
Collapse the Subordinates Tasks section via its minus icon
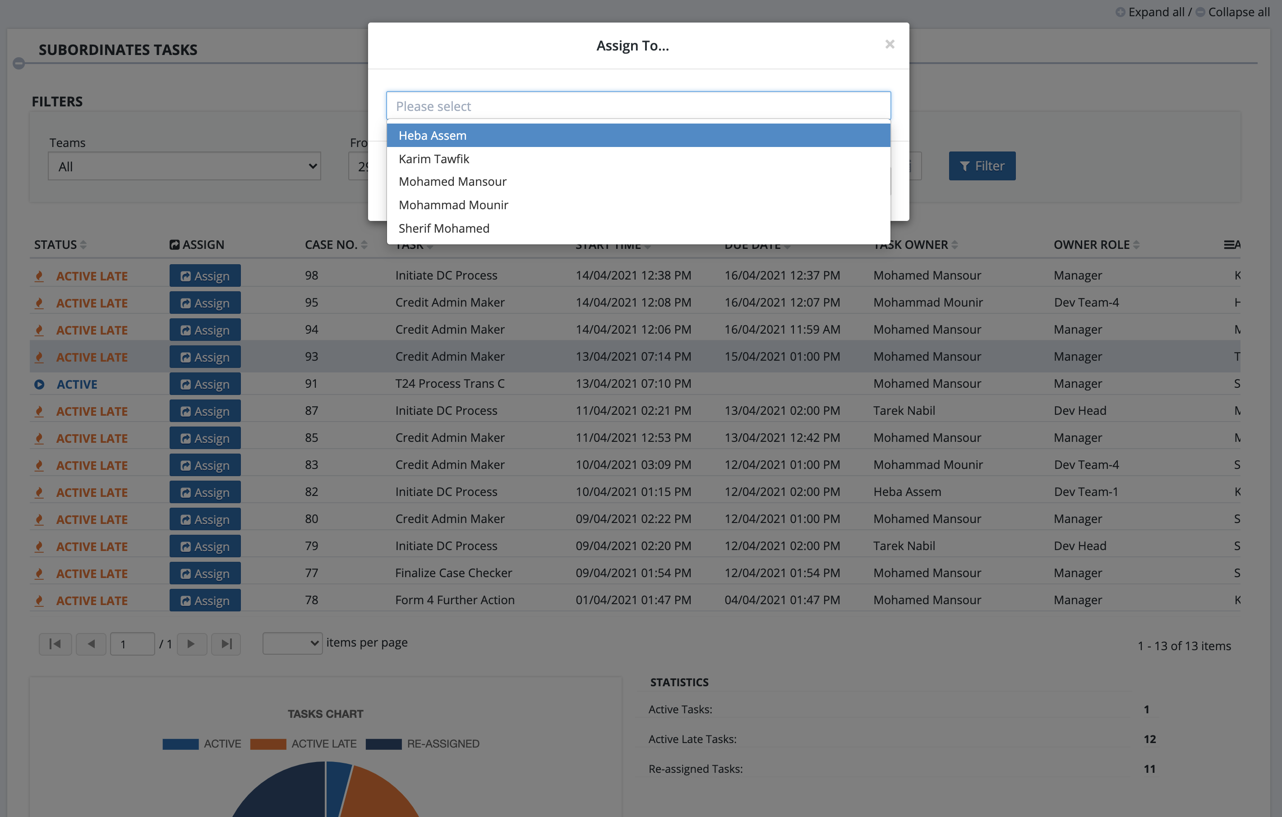18,63
